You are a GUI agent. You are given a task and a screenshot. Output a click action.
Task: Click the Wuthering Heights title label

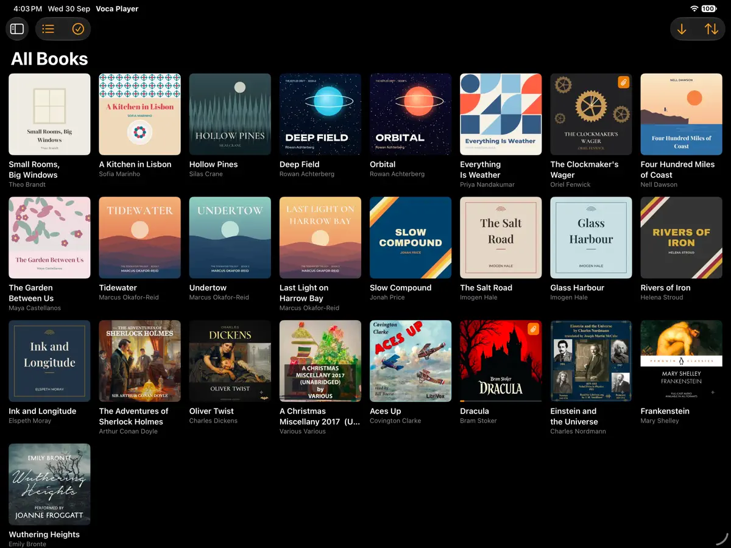pos(44,535)
